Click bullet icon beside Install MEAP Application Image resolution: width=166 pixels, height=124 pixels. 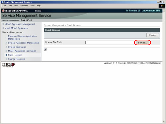tap(3, 28)
